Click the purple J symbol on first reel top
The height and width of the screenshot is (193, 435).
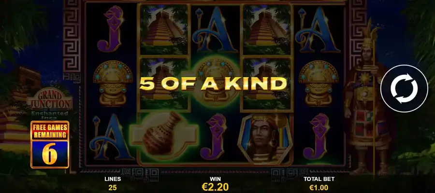click(111, 29)
